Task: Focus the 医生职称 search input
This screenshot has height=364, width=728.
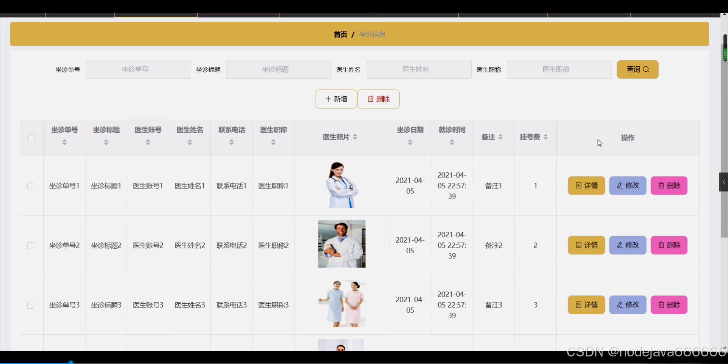Action: [559, 69]
